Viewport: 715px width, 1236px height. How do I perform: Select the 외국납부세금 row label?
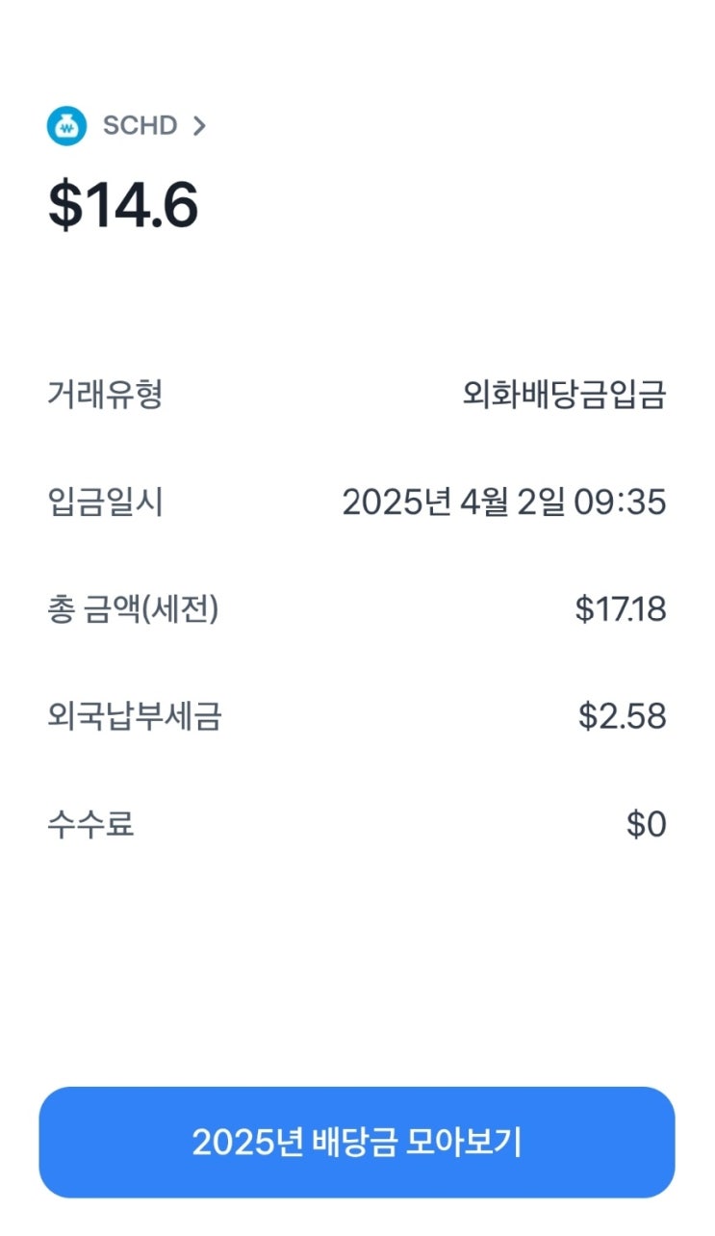pos(134,717)
